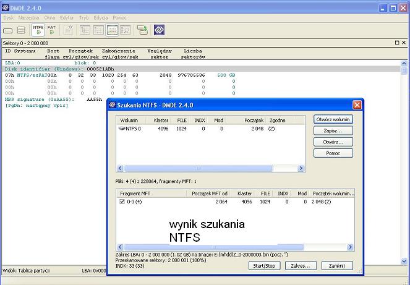The height and width of the screenshot is (285, 410).
Task: Click the 500 GB partition size value
Action: [x=226, y=75]
